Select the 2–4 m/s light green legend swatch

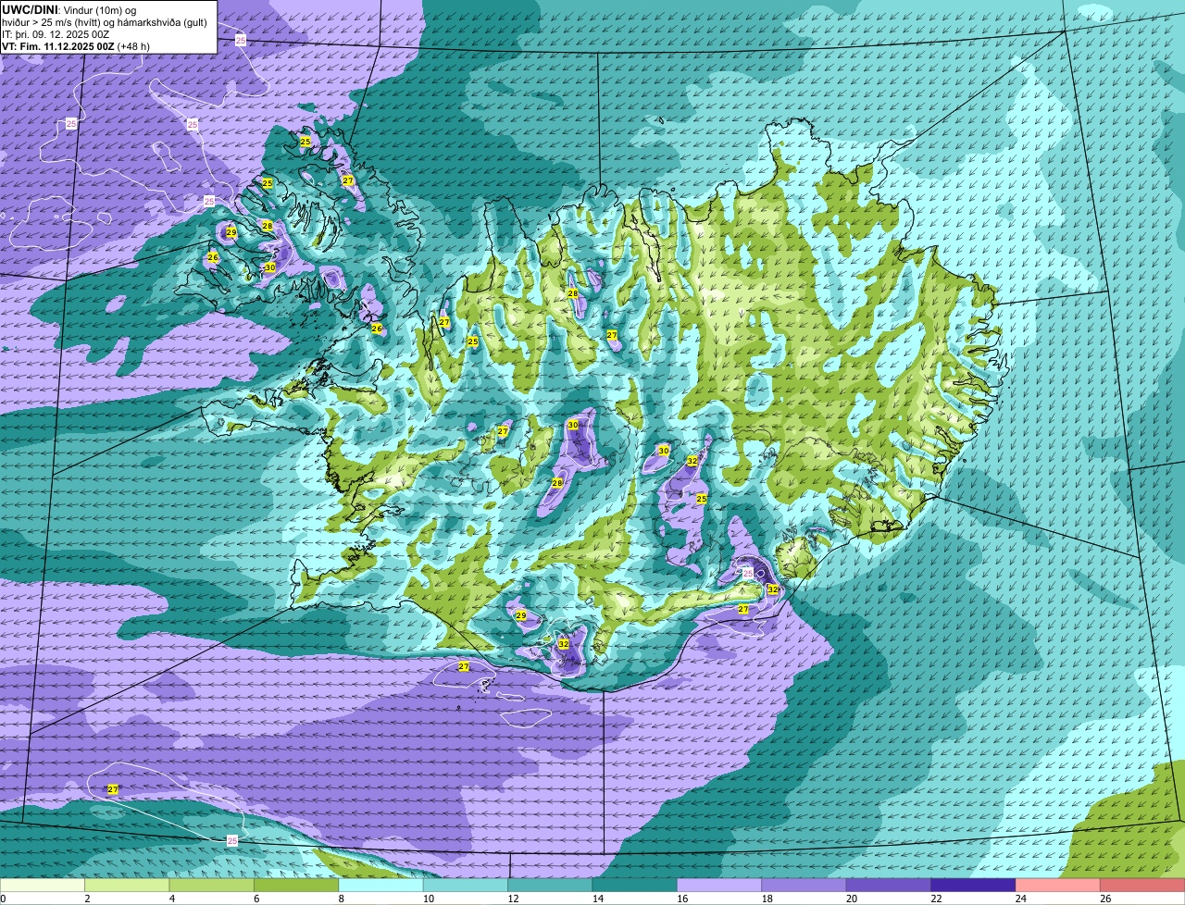(x=127, y=886)
